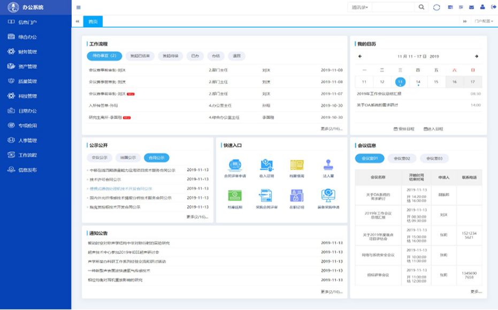Go to next week in calendar
Image resolution: width=498 pixels, height=310 pixels.
pos(476,56)
